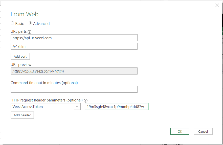Click the grayed-out URL preview box
223x145 pixels.
coord(74,71)
